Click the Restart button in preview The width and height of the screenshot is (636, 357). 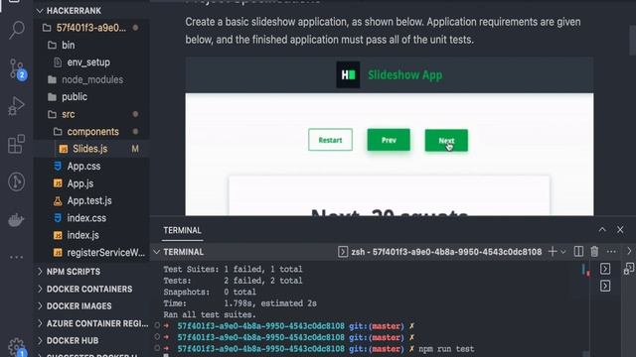[x=330, y=140]
